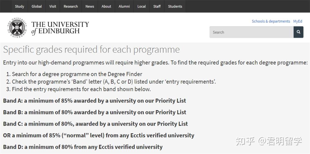The height and width of the screenshot is (154, 310).
Task: Click the Band A requirement line
Action: (x=94, y=101)
